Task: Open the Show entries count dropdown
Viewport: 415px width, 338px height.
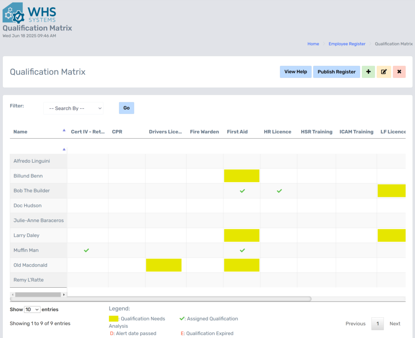Action: click(32, 310)
